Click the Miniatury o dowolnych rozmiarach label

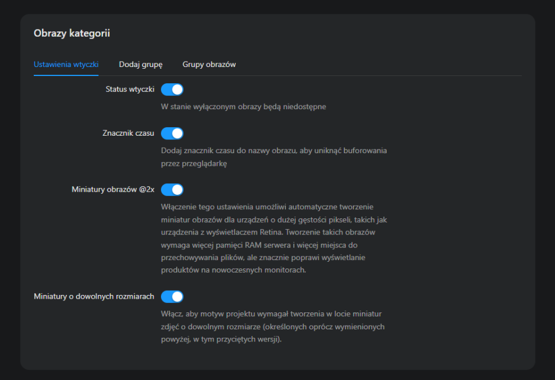94,296
